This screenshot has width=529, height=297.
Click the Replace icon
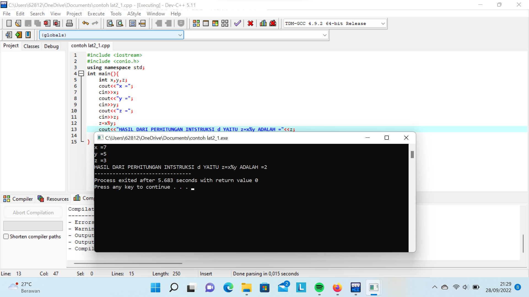tap(120, 23)
